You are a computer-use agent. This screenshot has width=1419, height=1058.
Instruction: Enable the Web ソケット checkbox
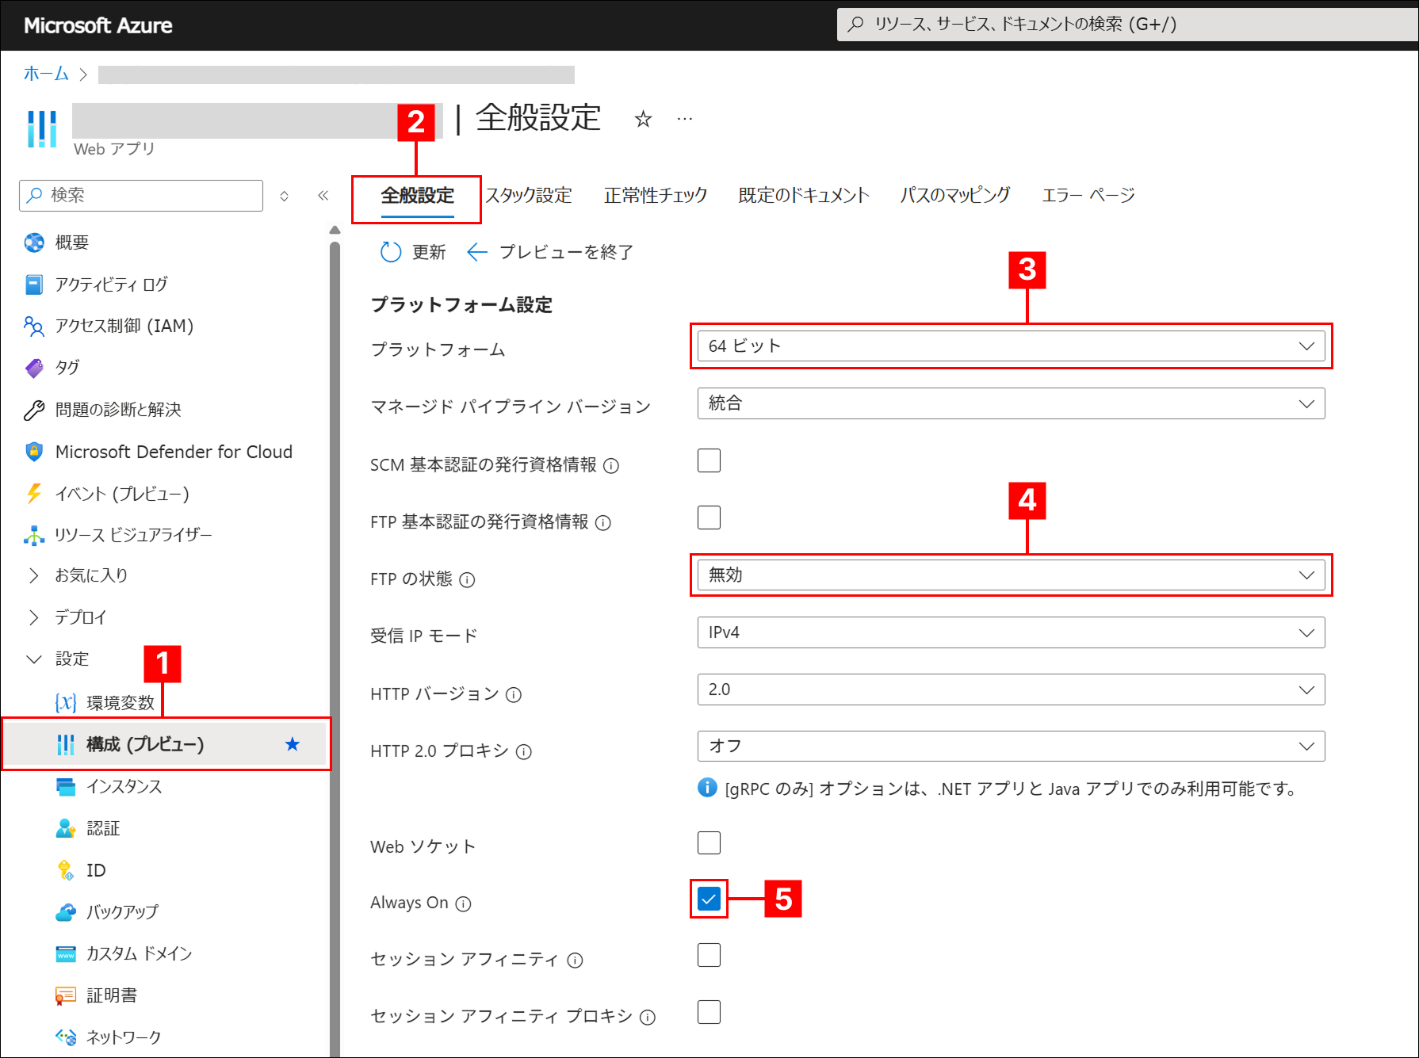pos(709,842)
